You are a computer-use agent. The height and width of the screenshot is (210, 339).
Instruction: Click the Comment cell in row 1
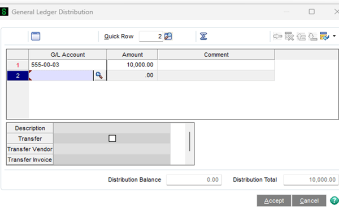click(x=216, y=65)
